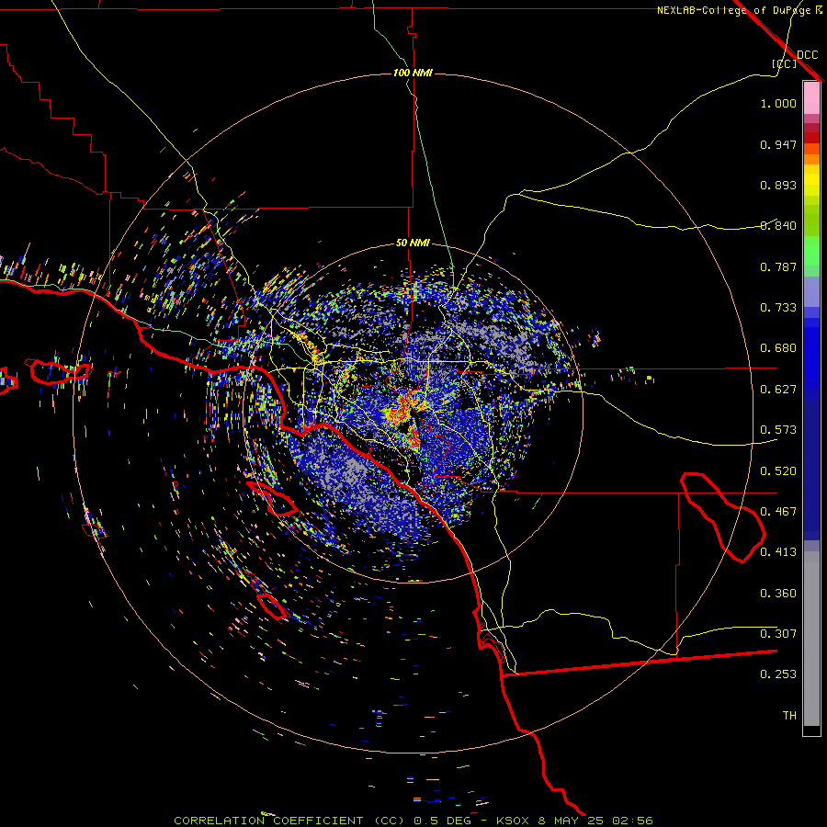Pick the pink segment atop the color bar
The image size is (827, 827).
pos(811,98)
